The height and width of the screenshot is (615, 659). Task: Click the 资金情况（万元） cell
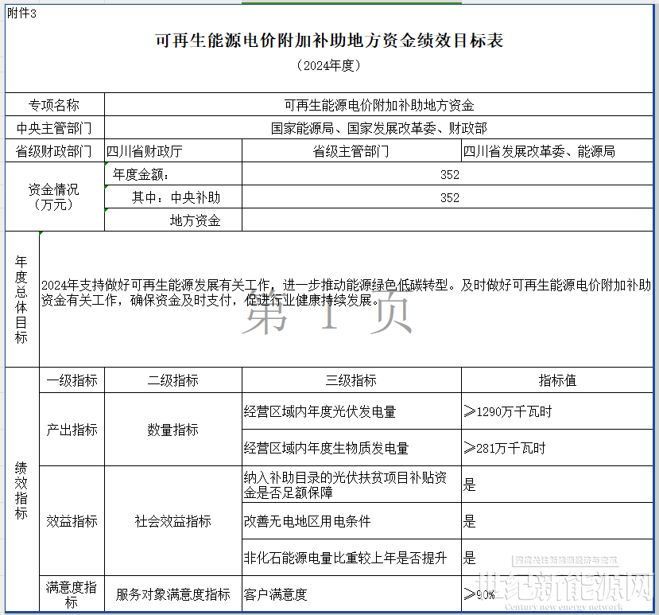pyautogui.click(x=55, y=197)
